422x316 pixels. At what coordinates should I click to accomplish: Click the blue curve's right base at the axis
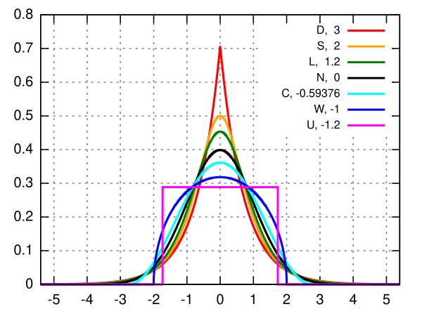pyautogui.click(x=286, y=281)
